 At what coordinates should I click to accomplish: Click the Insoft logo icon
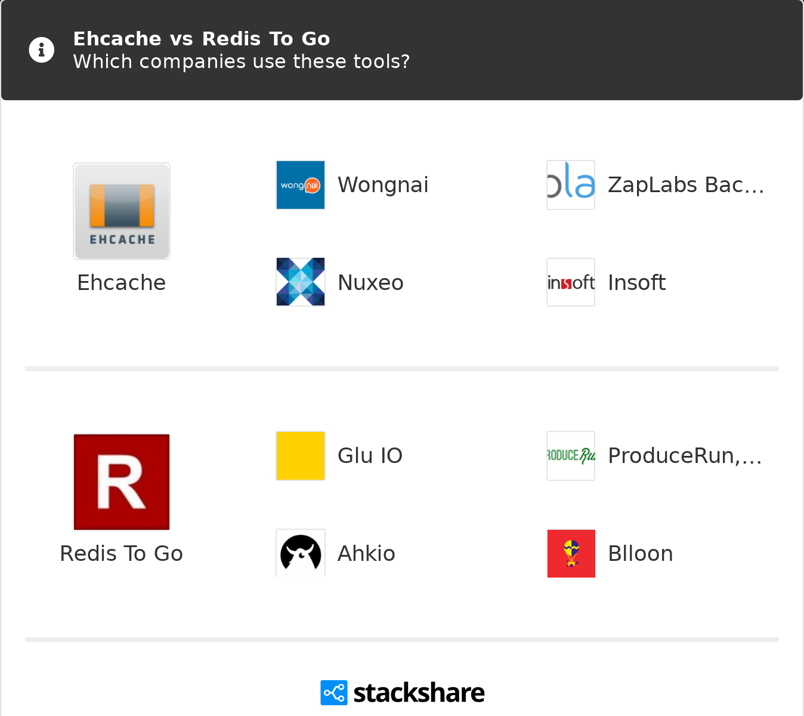point(571,282)
